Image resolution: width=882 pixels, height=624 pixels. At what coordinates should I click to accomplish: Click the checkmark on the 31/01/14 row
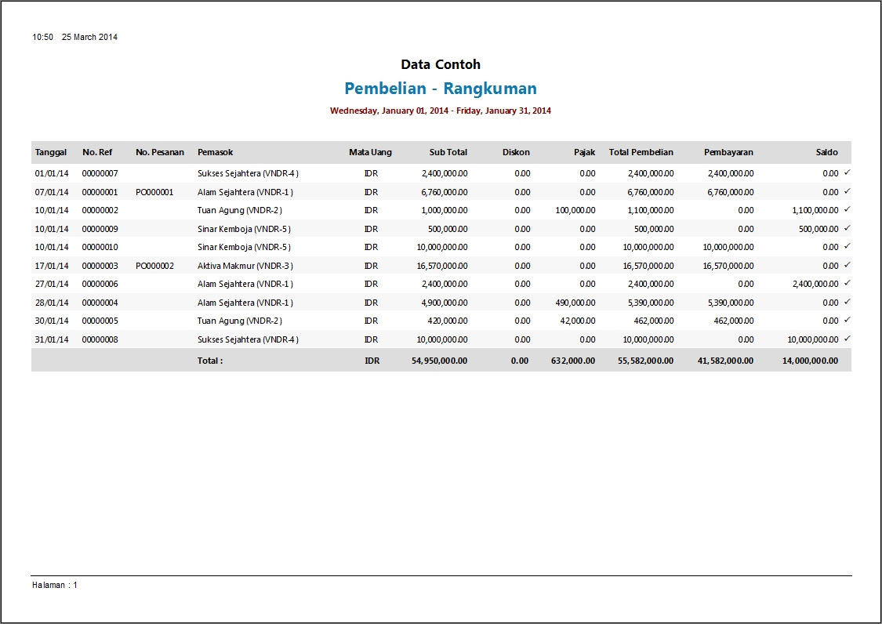click(845, 338)
